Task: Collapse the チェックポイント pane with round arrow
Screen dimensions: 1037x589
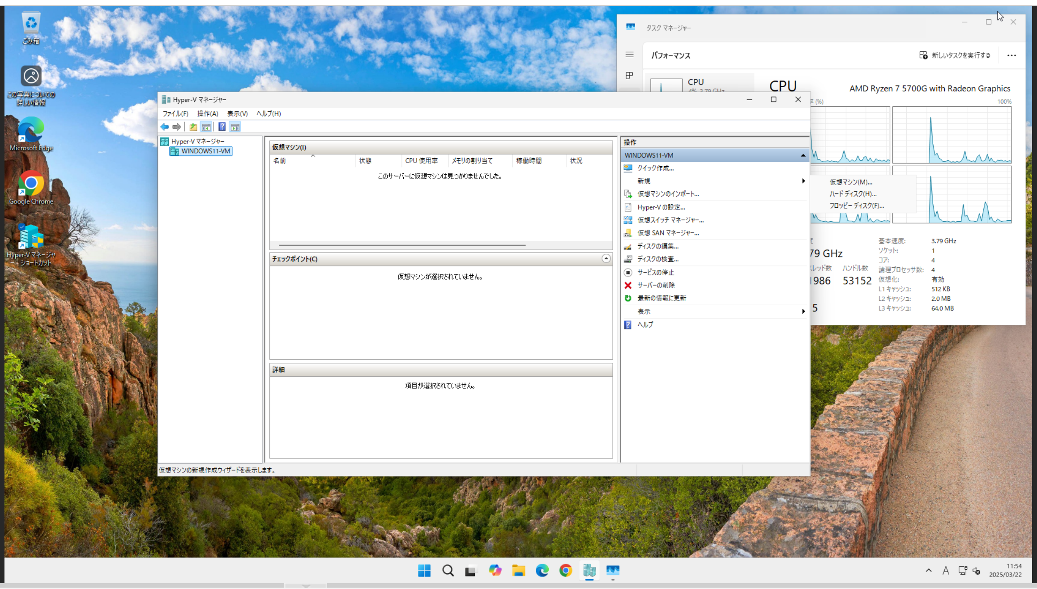Action: (x=606, y=259)
